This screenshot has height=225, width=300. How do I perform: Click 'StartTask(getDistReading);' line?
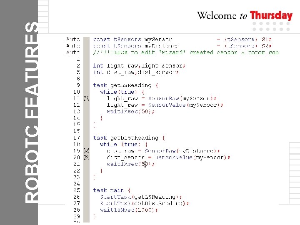tap(145, 203)
